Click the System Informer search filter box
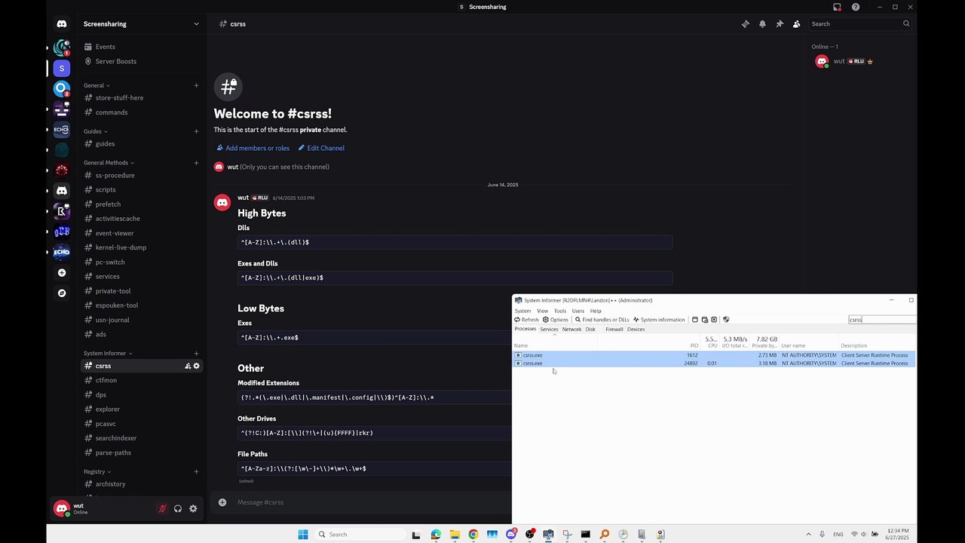 [882, 320]
